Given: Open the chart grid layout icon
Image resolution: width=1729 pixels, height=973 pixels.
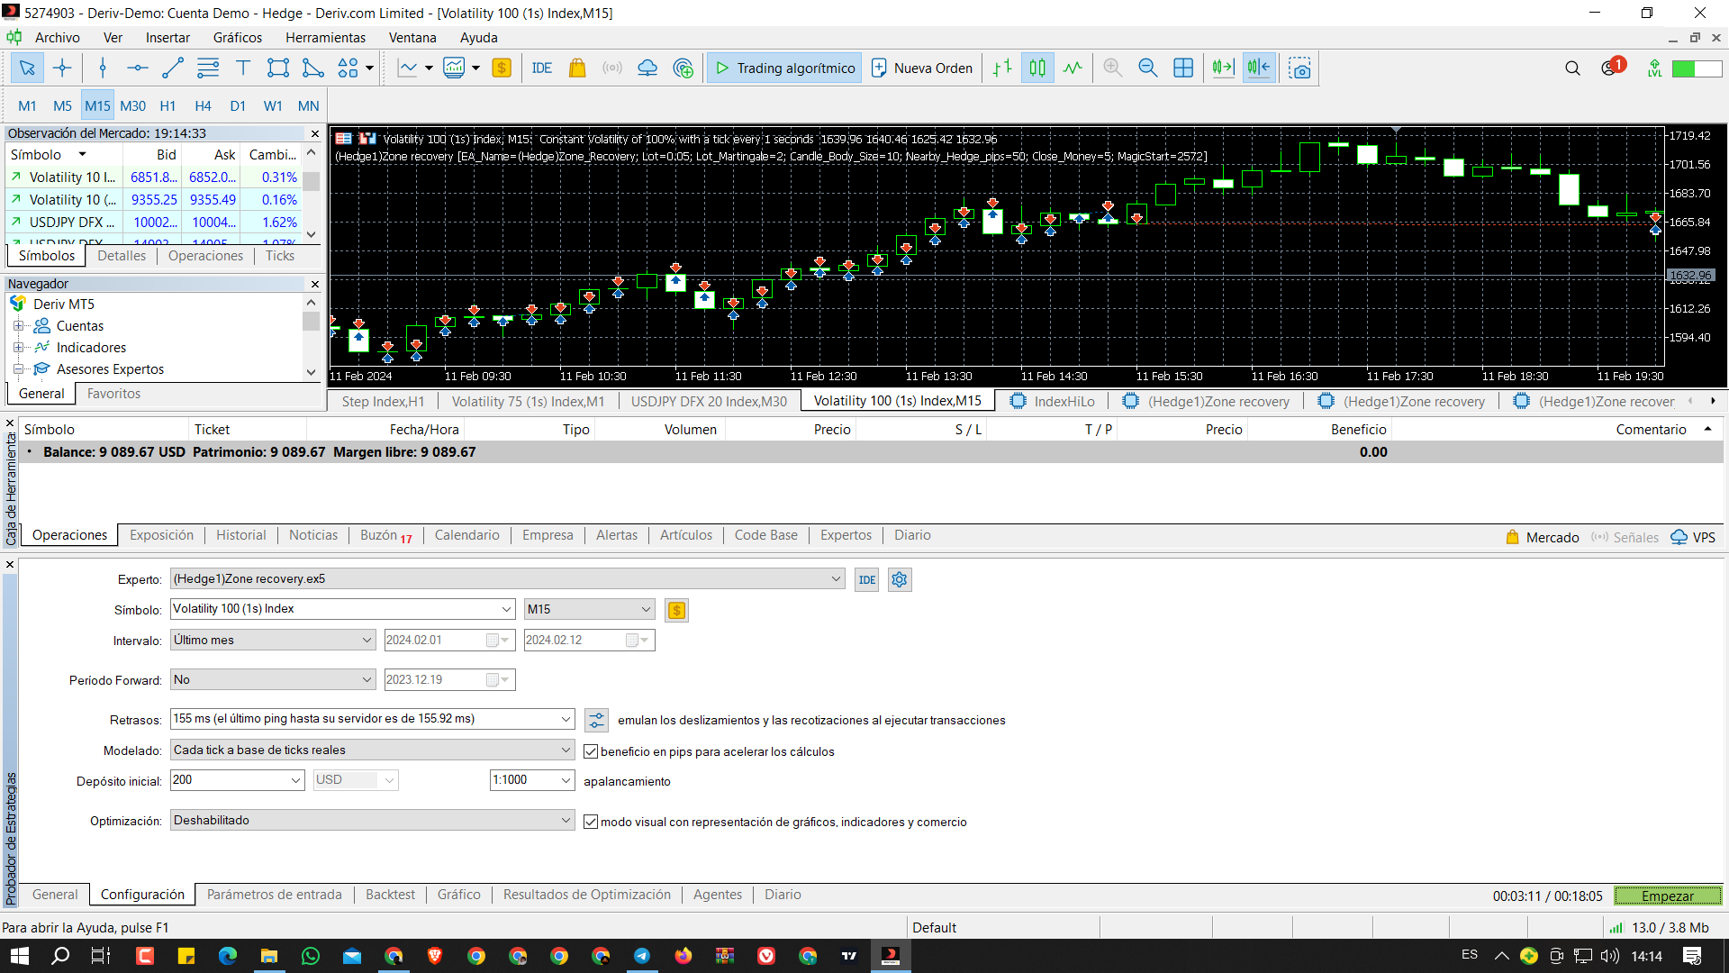Looking at the screenshot, I should 1183,68.
